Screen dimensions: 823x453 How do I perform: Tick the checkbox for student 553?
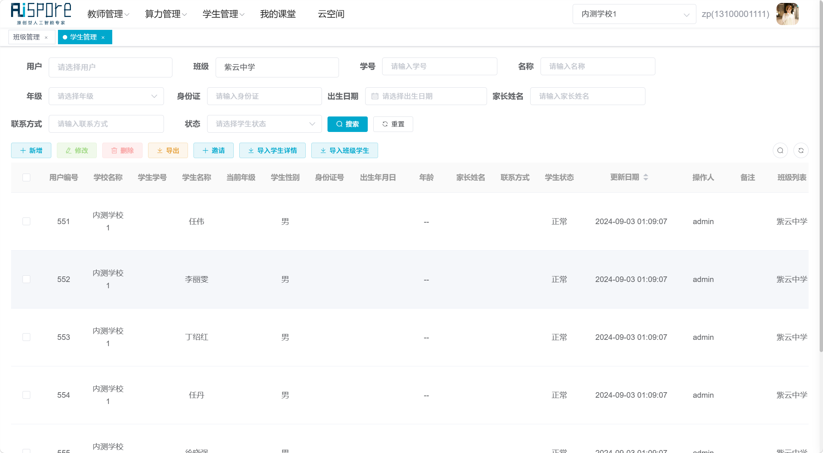26,337
